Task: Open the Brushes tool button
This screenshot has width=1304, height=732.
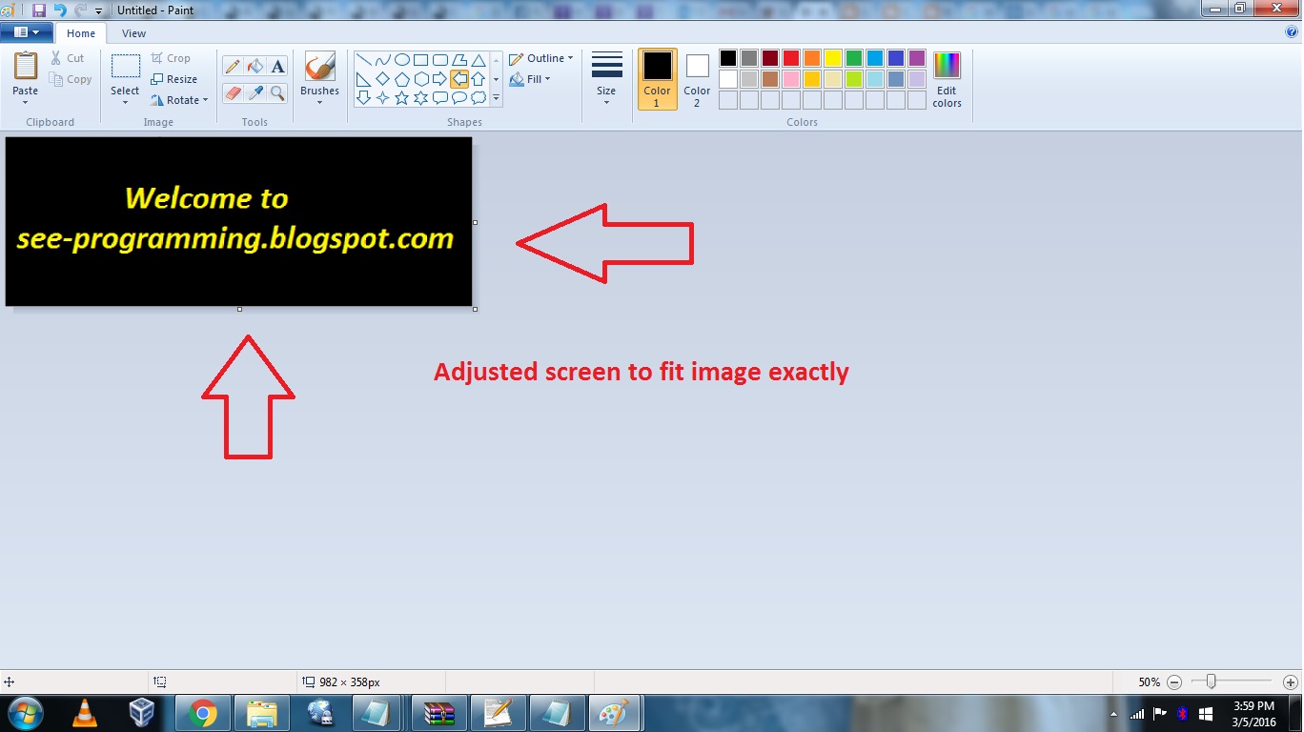Action: pos(319,68)
